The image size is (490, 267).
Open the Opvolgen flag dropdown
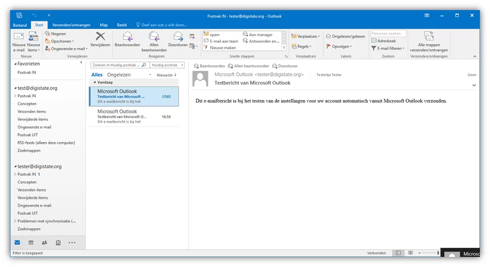[339, 46]
